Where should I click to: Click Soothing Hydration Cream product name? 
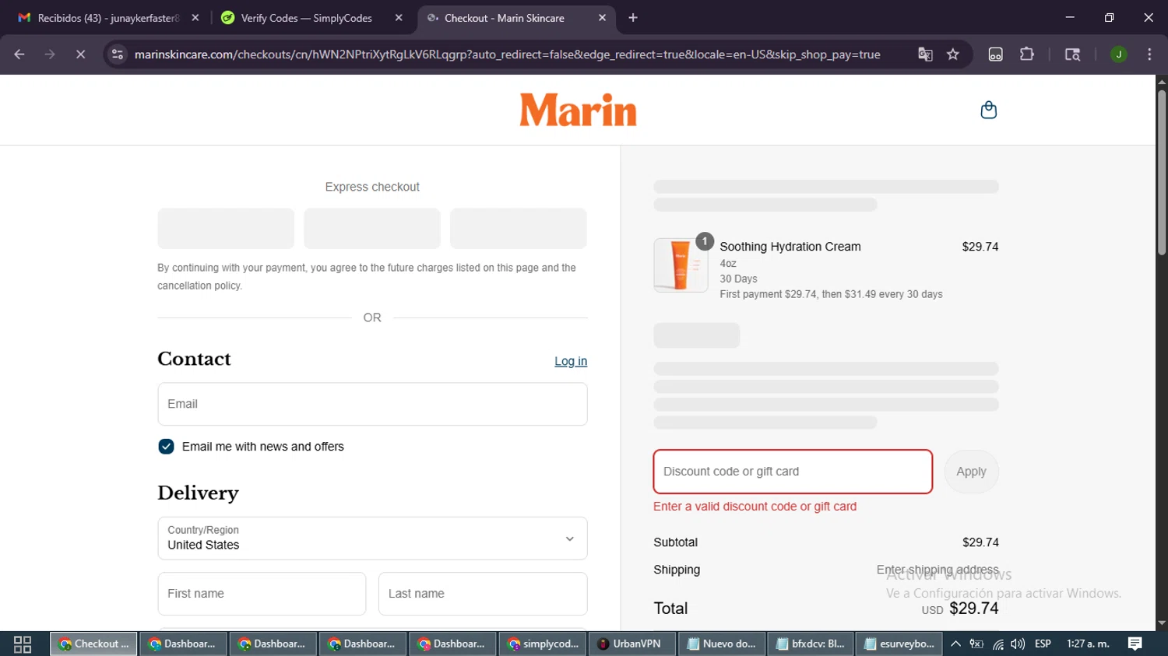click(x=790, y=247)
